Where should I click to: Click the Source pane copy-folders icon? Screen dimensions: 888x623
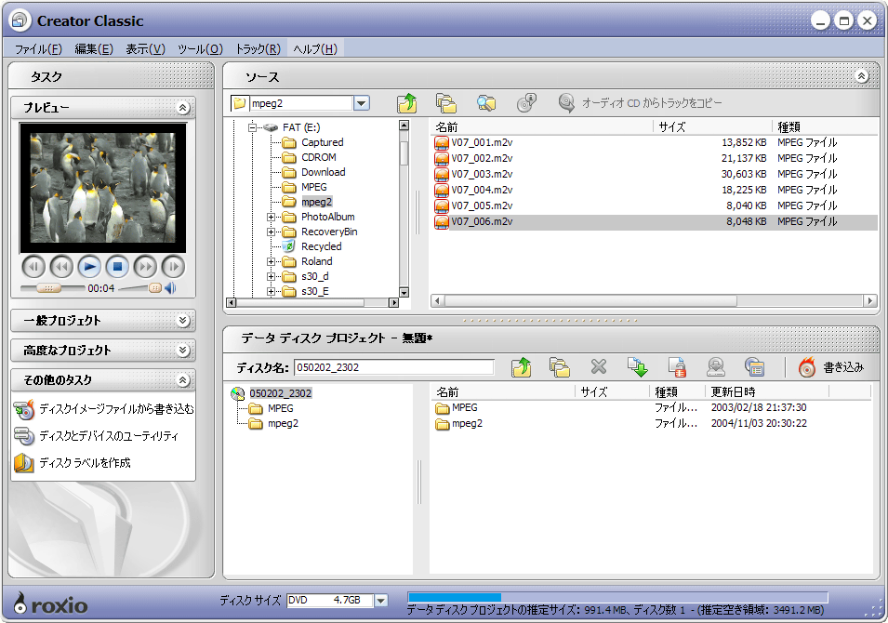pyautogui.click(x=446, y=103)
